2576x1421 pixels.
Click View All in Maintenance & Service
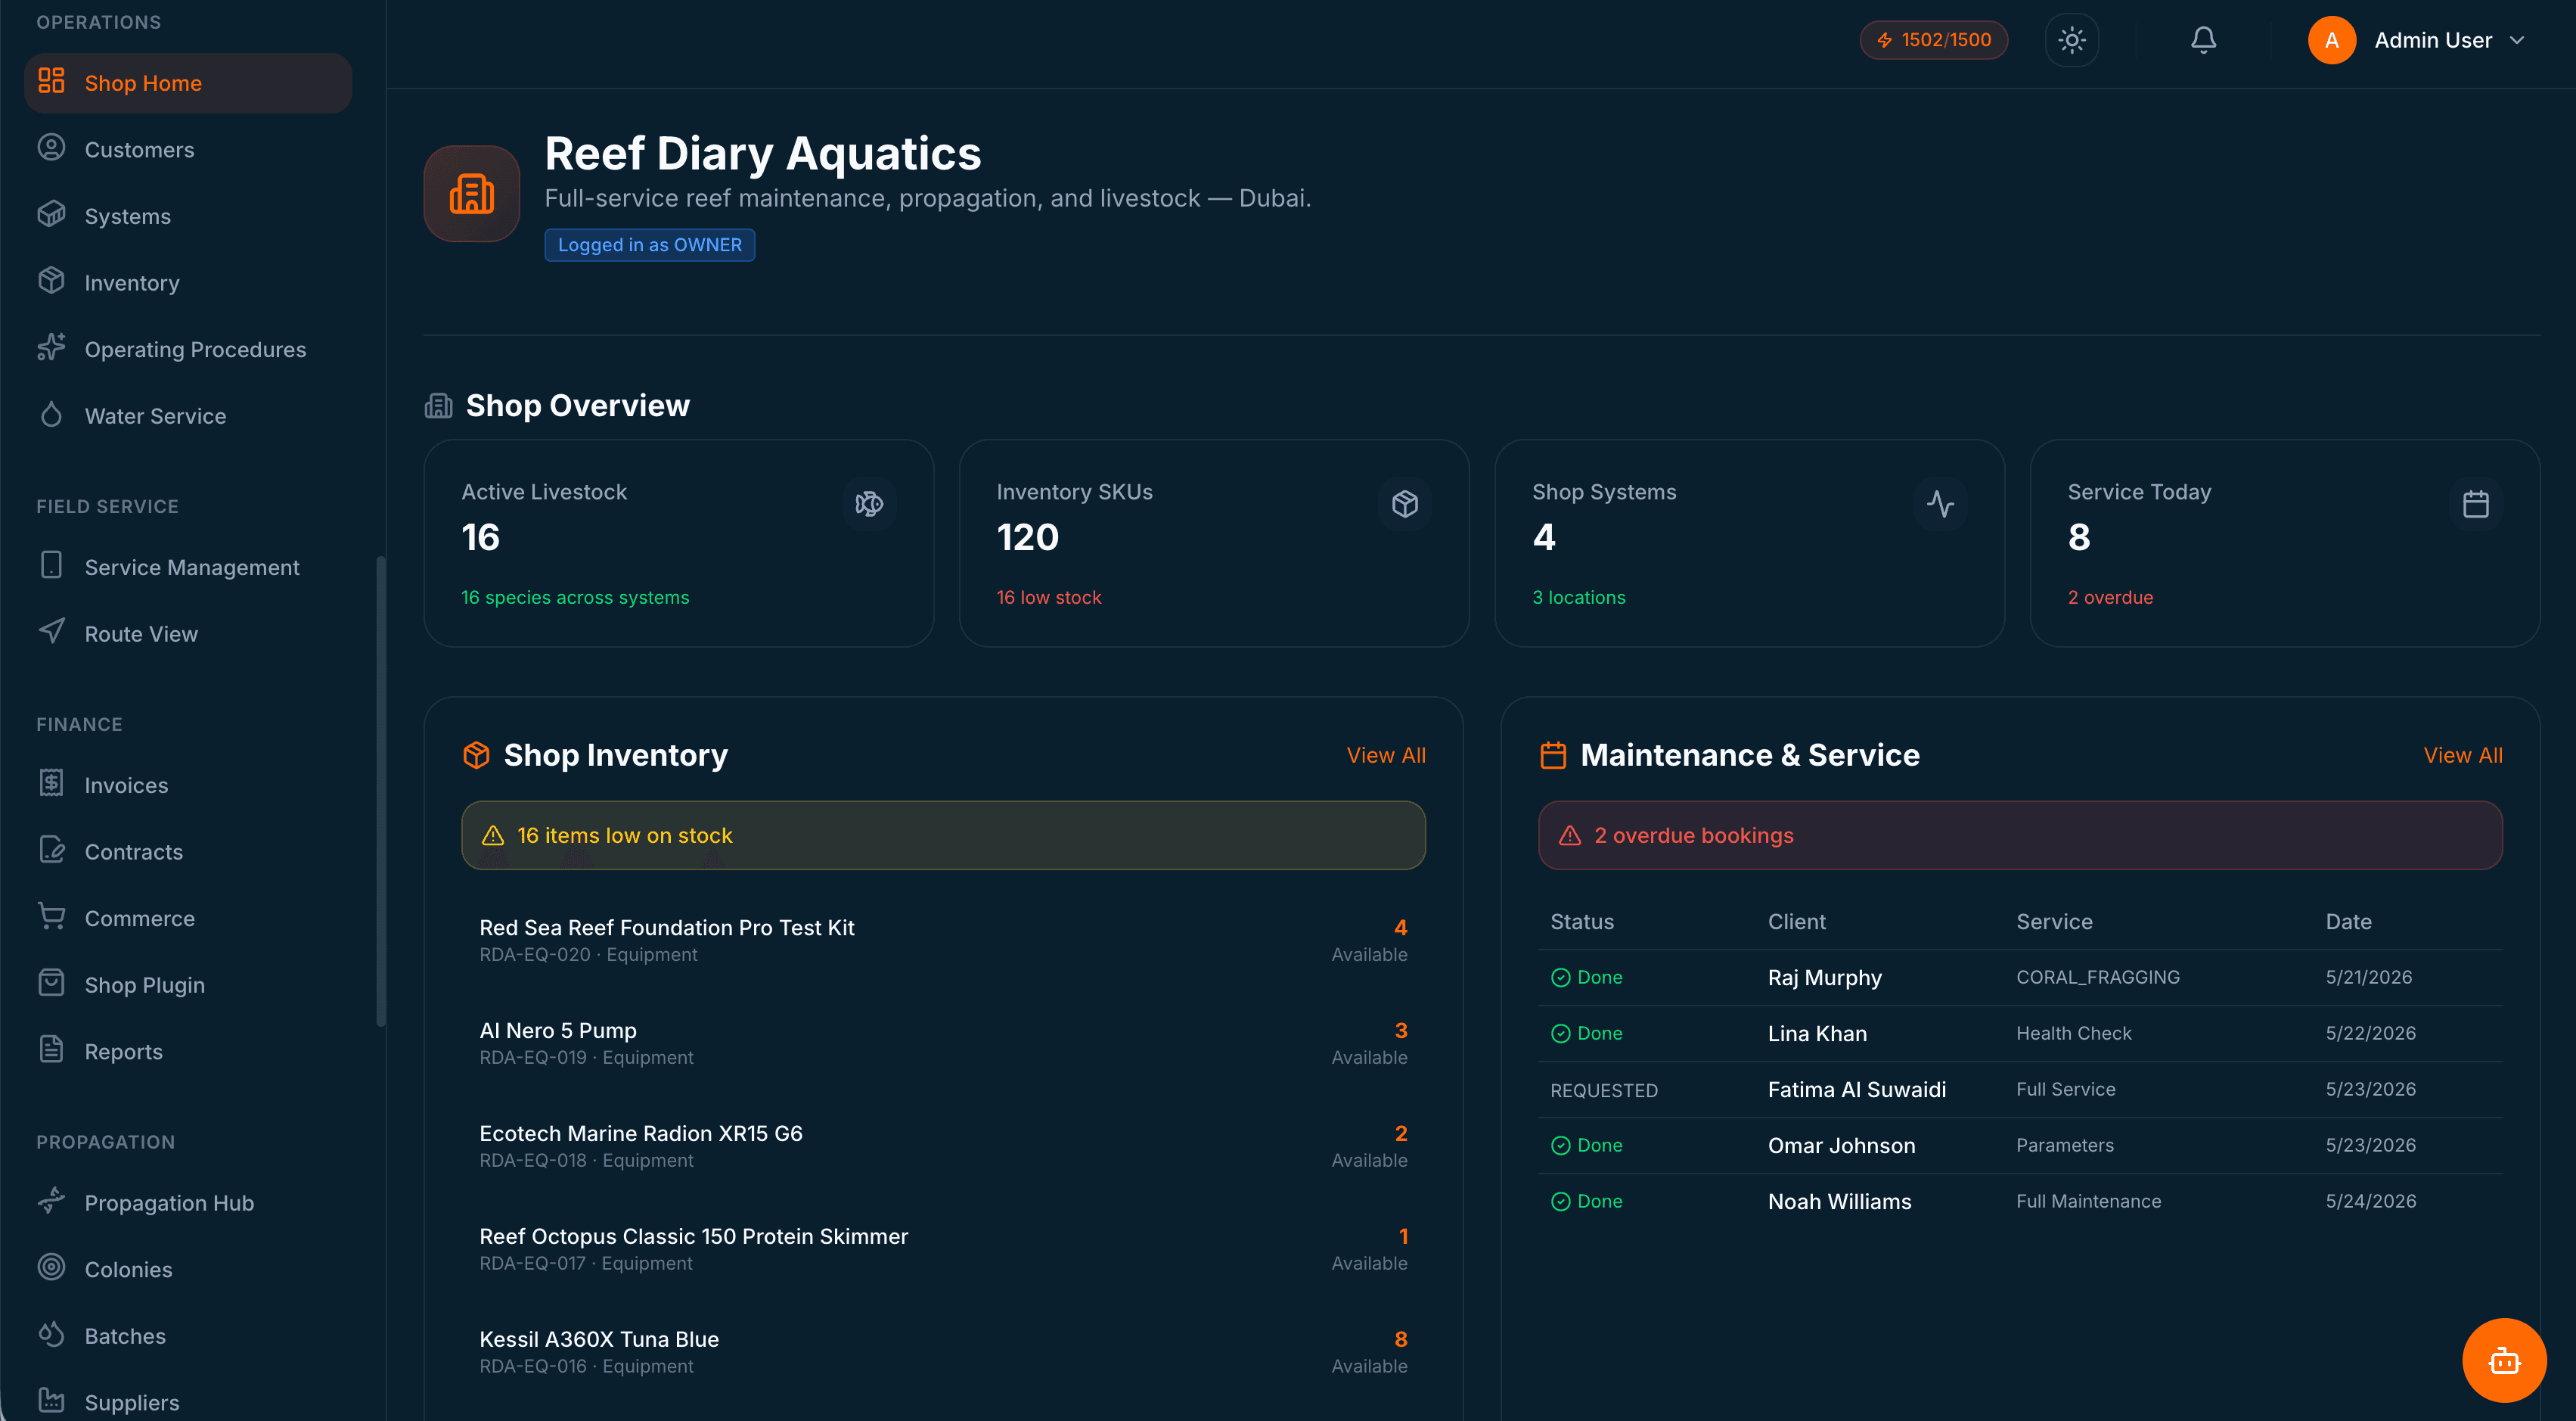2463,754
